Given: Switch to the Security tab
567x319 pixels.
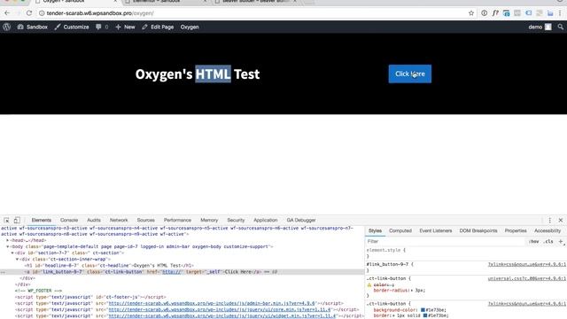Looking at the screenshot, I should click(236, 220).
